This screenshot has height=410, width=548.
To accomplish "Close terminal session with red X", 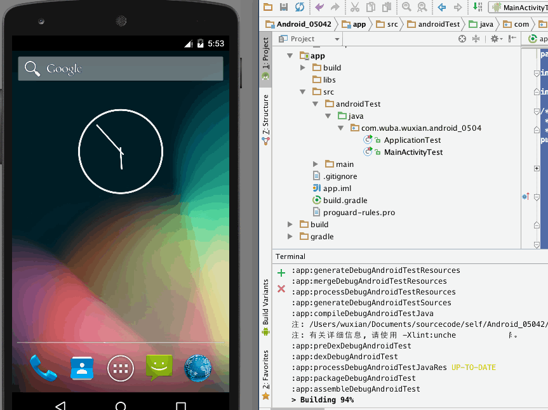I will coord(281,289).
